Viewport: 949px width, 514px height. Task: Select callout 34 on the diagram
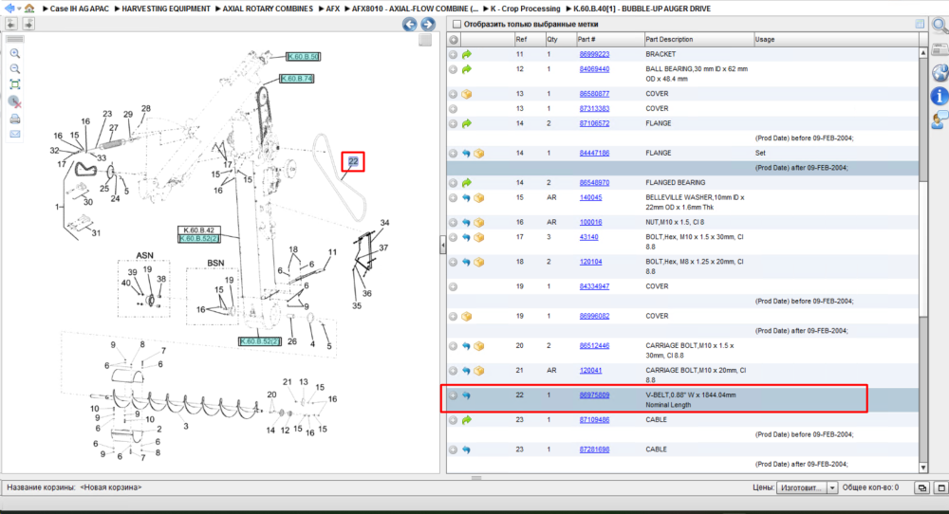(x=384, y=223)
